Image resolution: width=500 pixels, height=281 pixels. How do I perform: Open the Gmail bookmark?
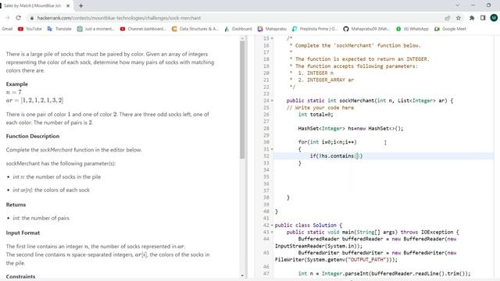7,29
